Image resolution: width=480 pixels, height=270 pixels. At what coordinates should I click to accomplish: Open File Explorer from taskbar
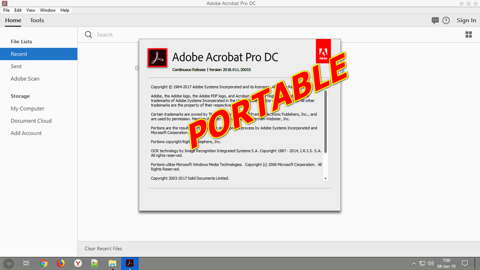(112, 264)
